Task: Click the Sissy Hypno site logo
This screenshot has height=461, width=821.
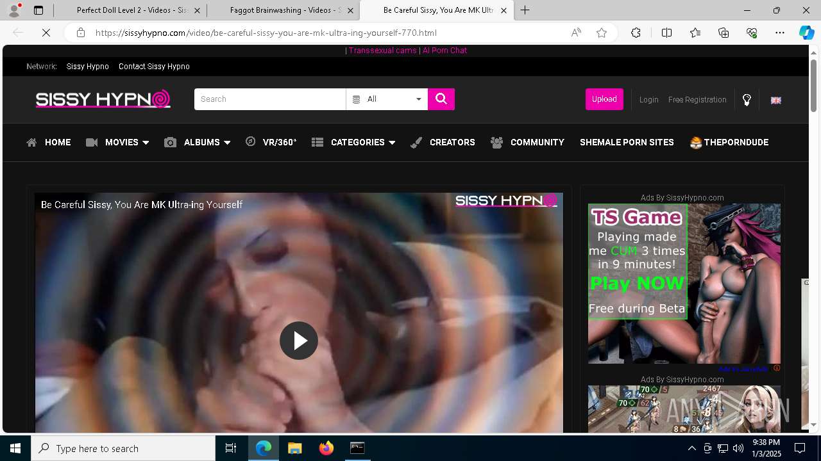Action: coord(103,99)
